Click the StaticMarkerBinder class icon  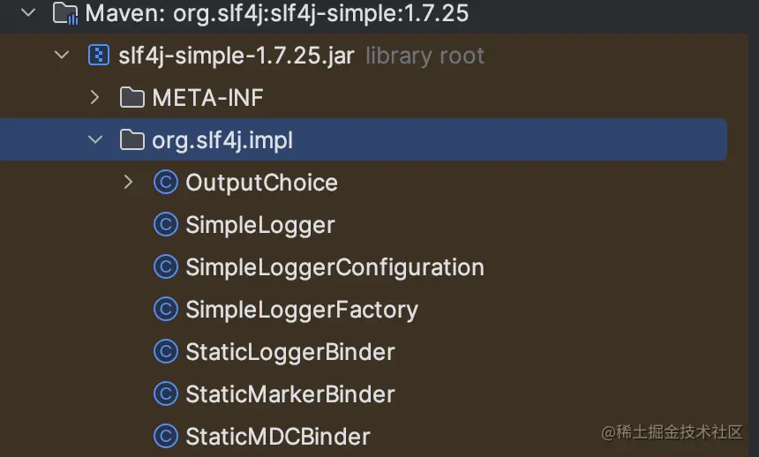[x=165, y=394]
